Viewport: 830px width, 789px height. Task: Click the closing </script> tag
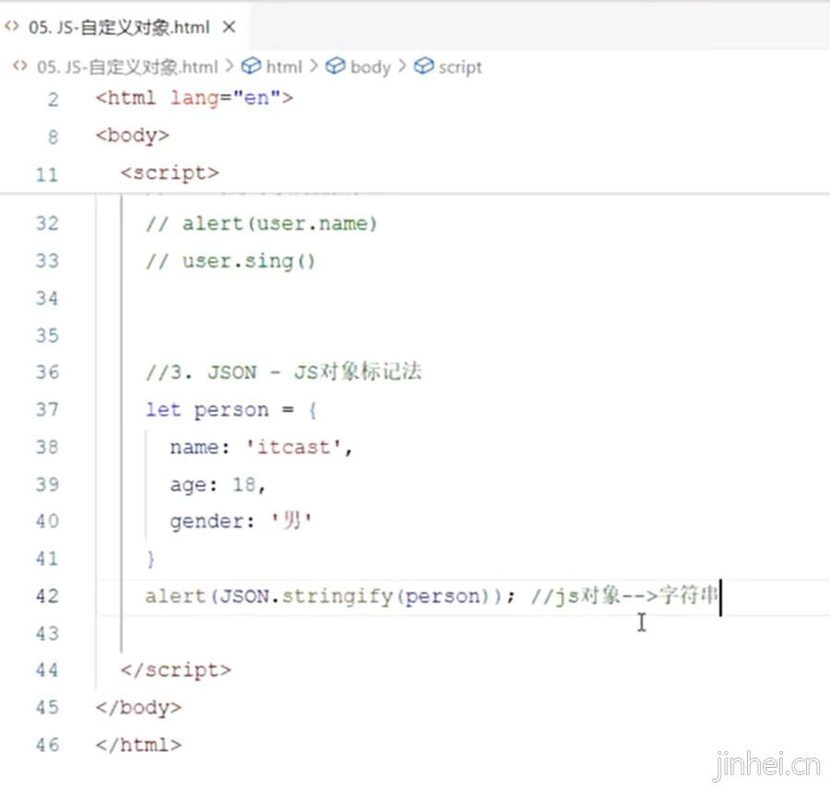[176, 670]
